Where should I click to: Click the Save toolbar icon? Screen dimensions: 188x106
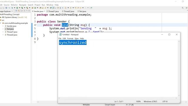click(x=1, y=8)
